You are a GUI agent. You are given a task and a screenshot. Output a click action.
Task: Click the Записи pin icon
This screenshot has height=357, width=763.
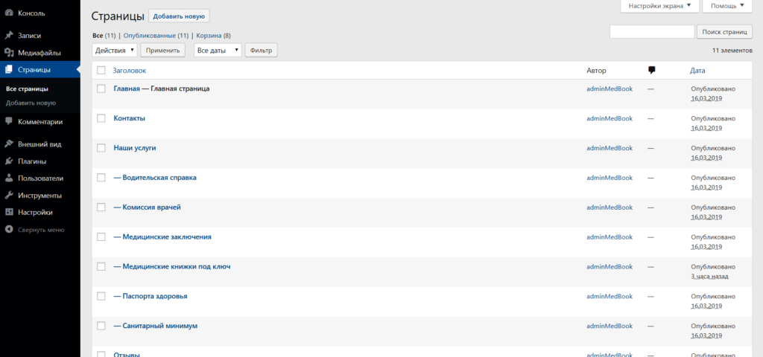tap(8, 36)
